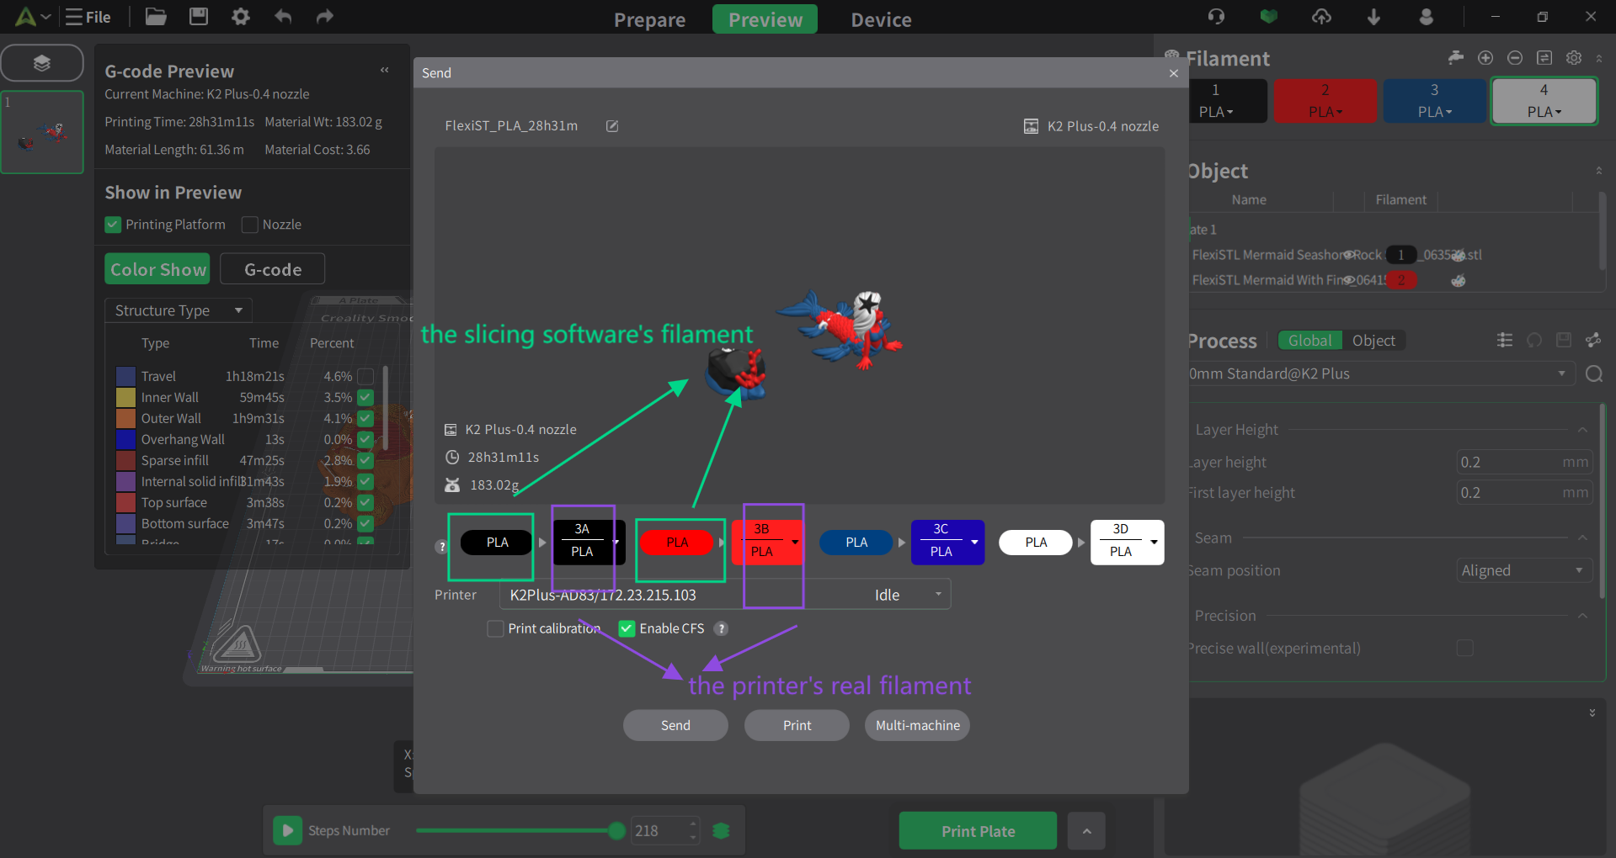The width and height of the screenshot is (1616, 858).
Task: Click the layers stack button in sidebar
Action: (42, 62)
